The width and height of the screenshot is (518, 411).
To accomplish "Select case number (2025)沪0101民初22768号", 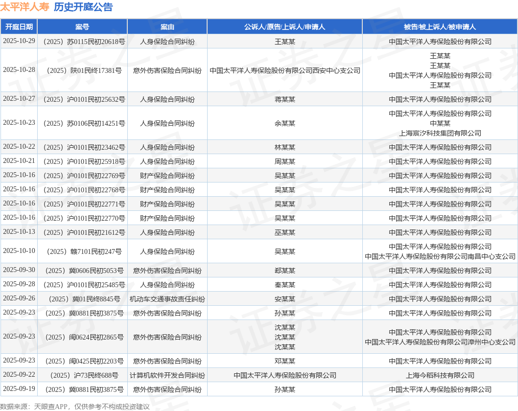I will pos(84,190).
